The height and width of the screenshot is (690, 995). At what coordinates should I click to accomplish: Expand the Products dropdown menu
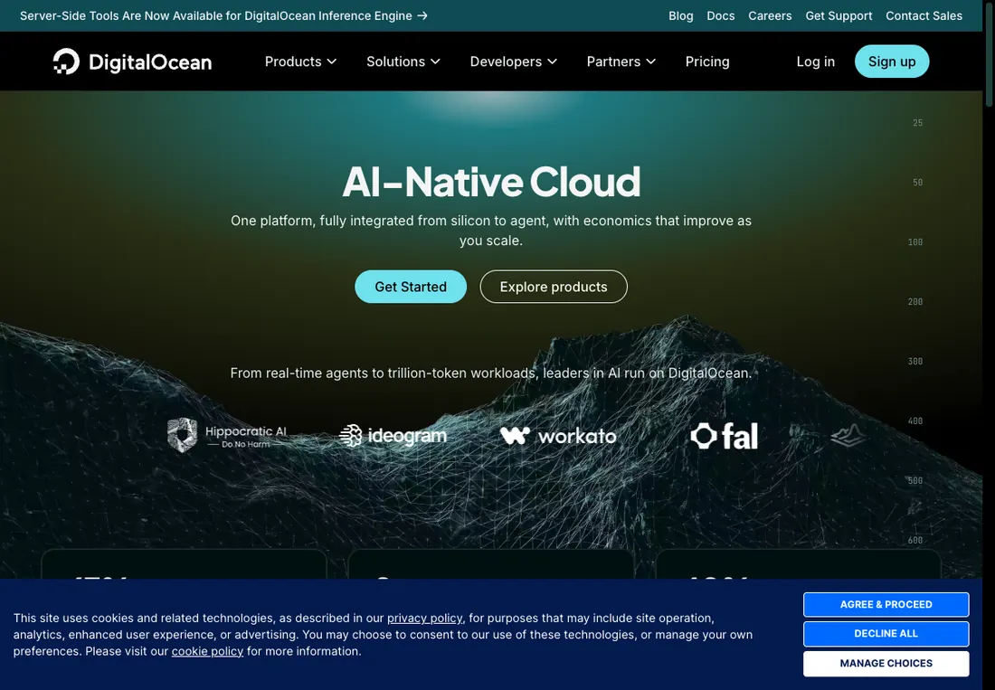[300, 61]
